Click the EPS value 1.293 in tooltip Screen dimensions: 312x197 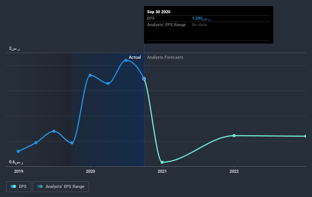click(201, 19)
